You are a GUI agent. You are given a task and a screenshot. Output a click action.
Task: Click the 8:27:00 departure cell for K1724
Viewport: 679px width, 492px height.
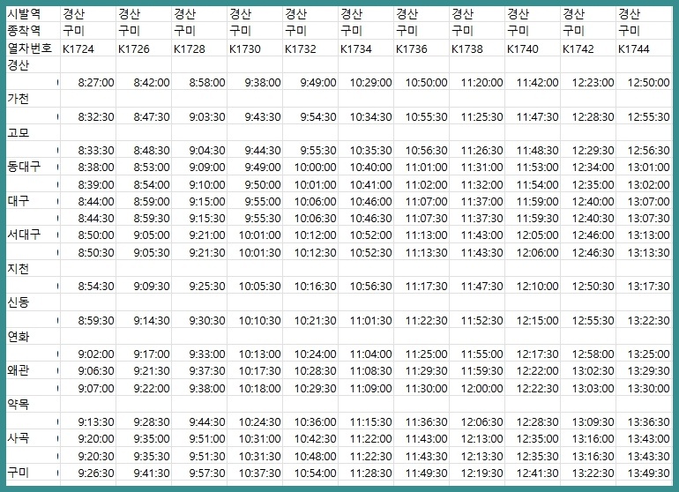point(88,82)
